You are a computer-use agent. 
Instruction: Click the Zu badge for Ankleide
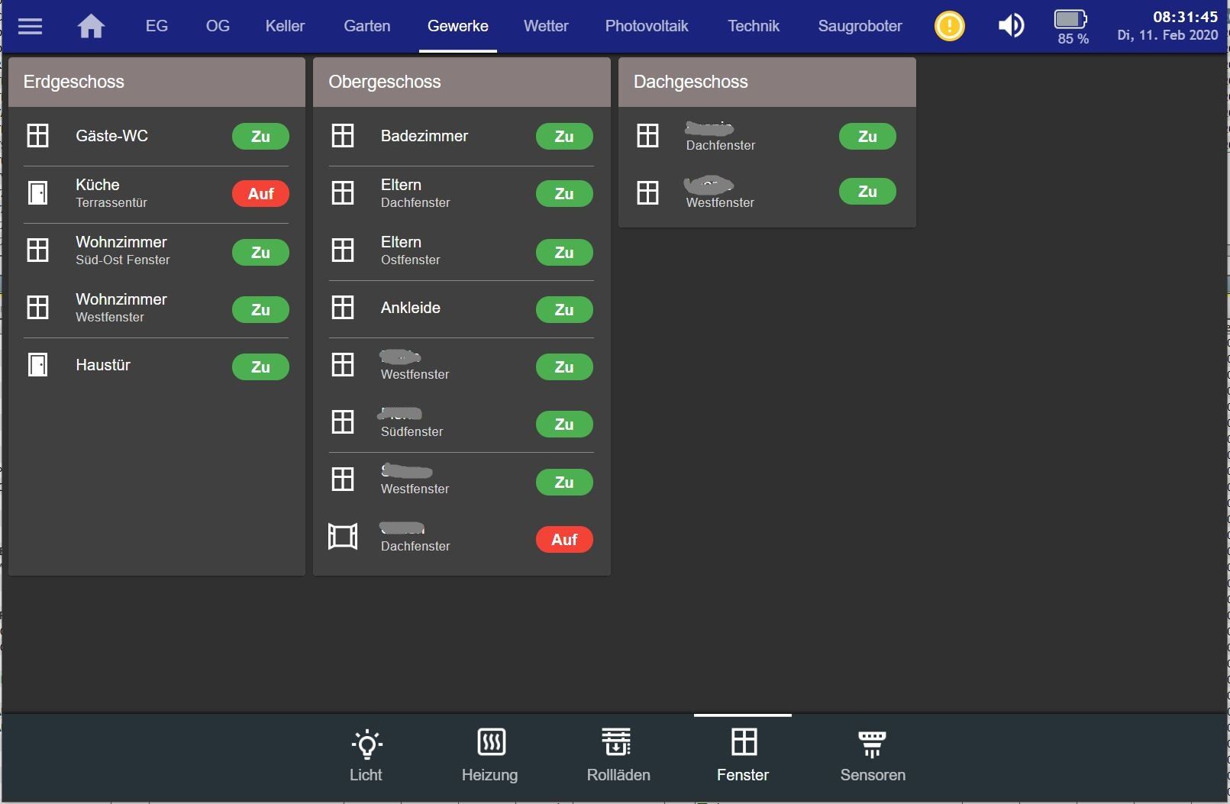564,310
